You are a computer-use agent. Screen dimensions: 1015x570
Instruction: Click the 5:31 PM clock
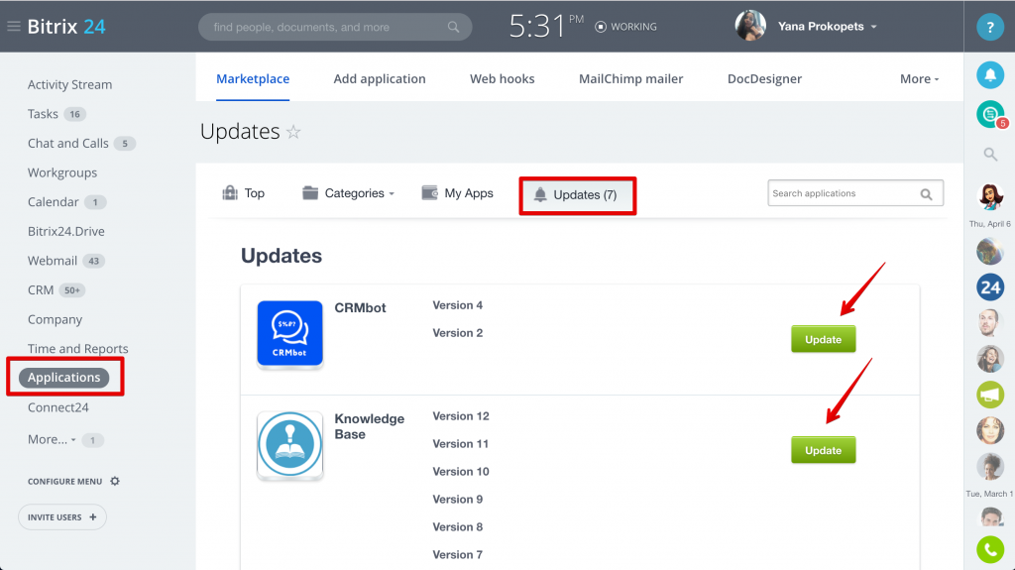coord(546,27)
